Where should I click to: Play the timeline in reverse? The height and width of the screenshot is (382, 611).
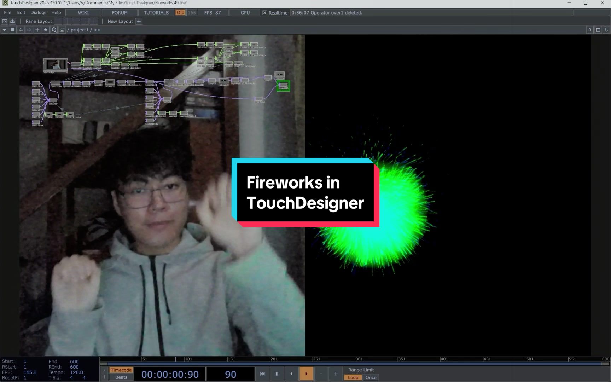pyautogui.click(x=291, y=374)
